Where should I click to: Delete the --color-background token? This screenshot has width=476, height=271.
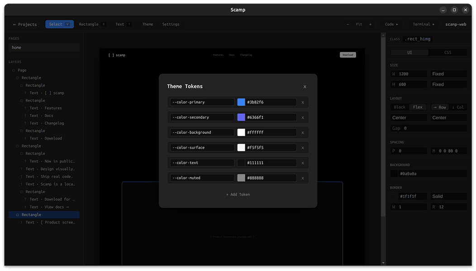pyautogui.click(x=302, y=133)
